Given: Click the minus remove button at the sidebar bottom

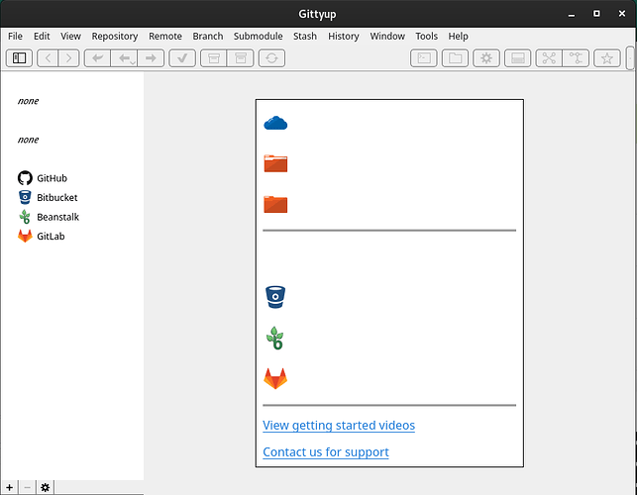Looking at the screenshot, I should pos(27,487).
